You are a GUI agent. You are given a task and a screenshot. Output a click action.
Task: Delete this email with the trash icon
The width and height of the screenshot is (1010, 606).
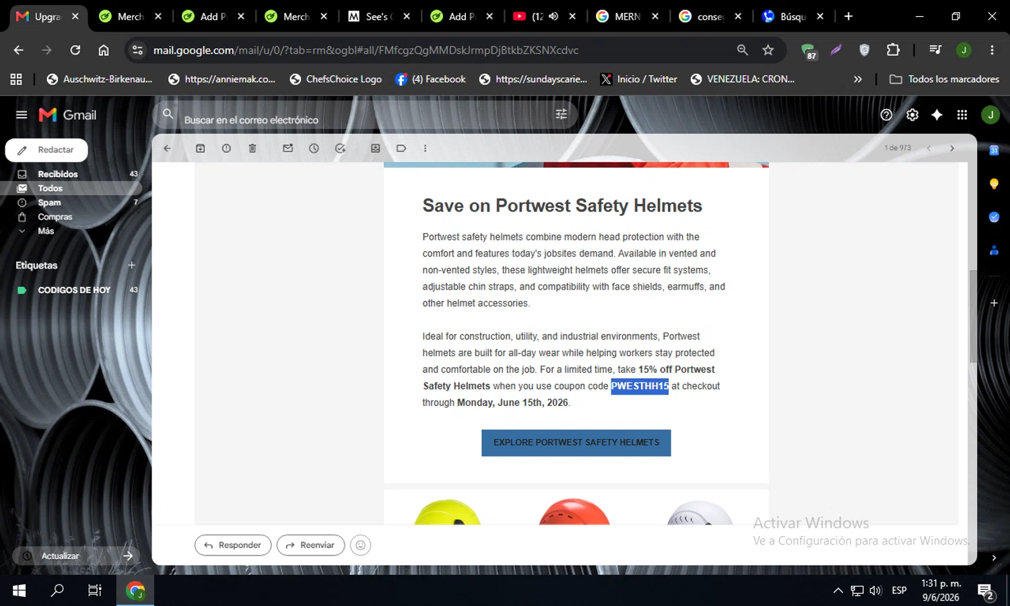pos(252,148)
